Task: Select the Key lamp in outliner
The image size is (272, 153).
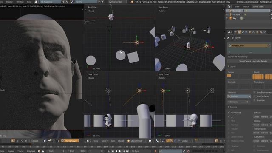Action: (235, 18)
